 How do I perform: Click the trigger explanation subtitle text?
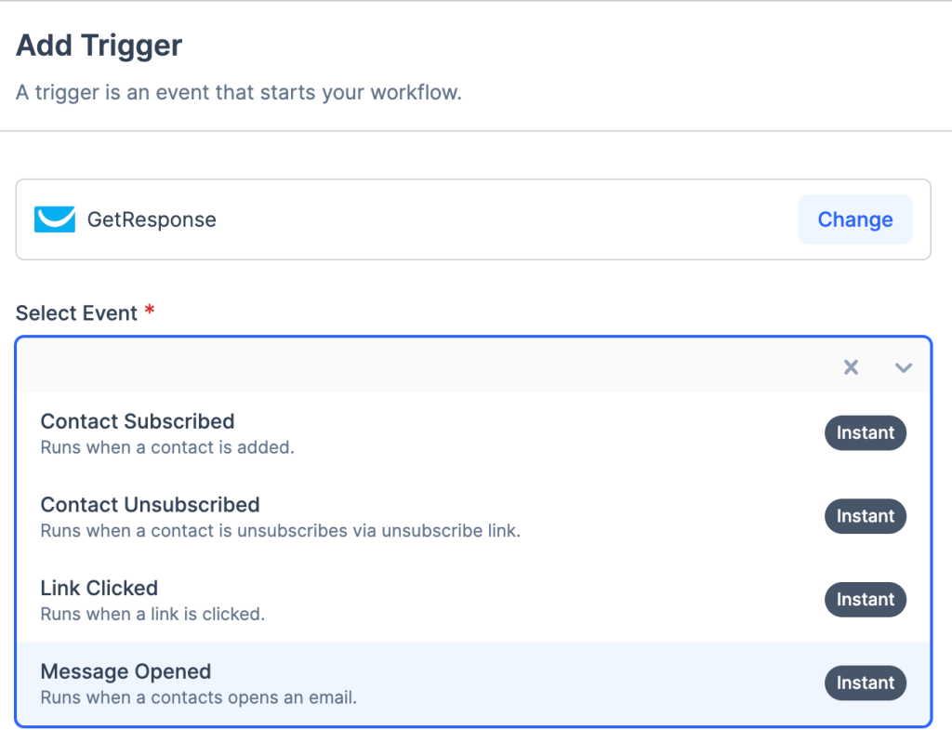point(239,93)
